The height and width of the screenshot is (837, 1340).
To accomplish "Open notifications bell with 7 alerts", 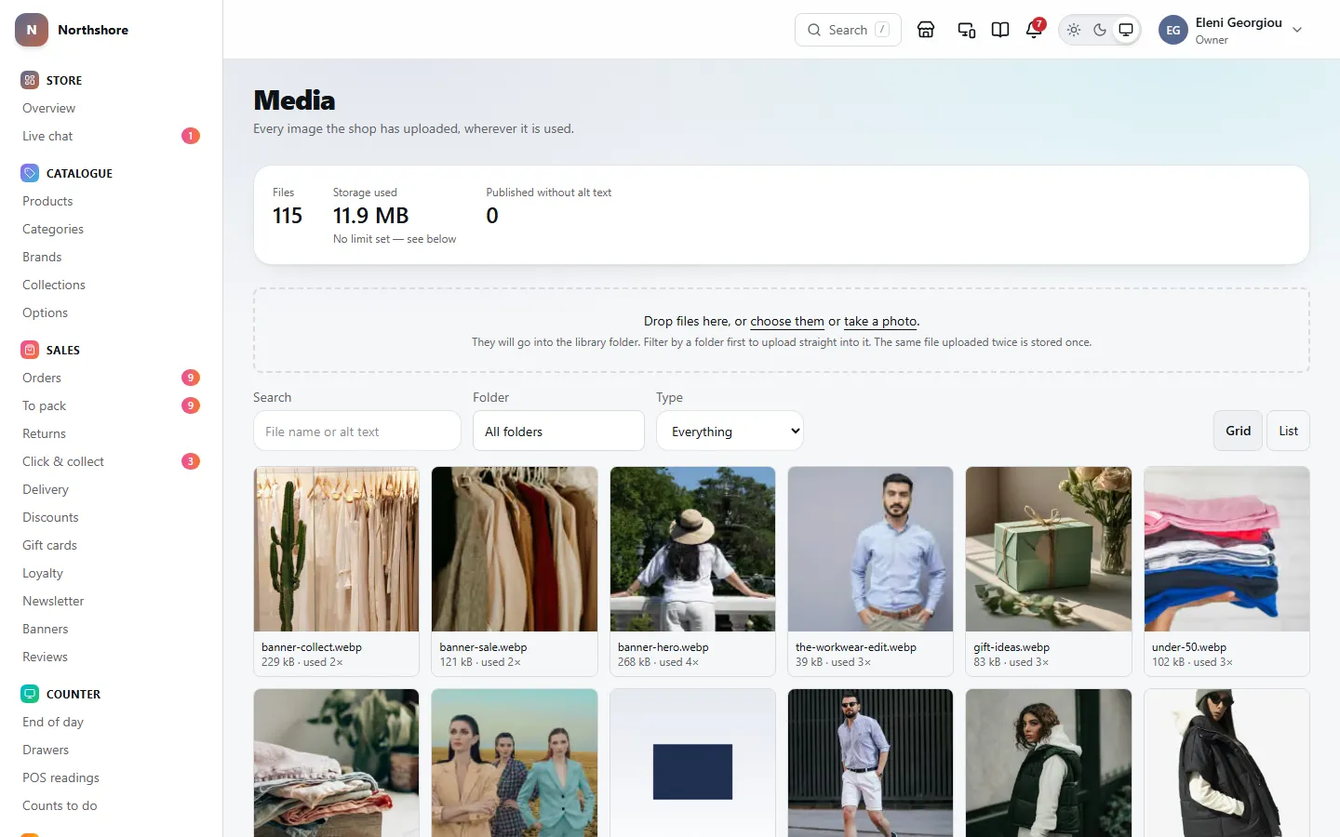I will click(1034, 30).
